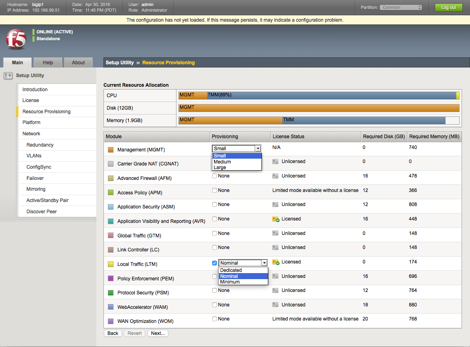Click the CPU allocation bar
The height and width of the screenshot is (347, 470).
[319, 96]
